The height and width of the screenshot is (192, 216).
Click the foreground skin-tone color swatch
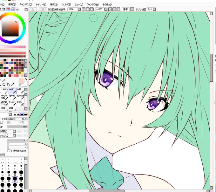coord(21,81)
